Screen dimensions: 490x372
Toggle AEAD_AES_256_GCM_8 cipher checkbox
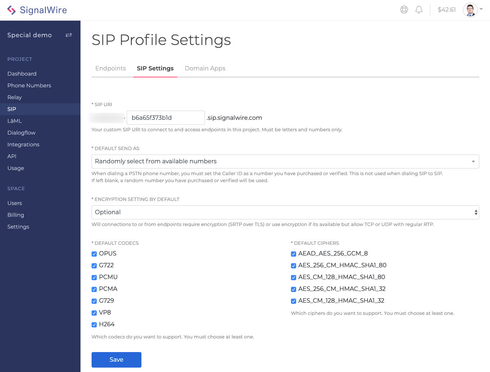[294, 254]
